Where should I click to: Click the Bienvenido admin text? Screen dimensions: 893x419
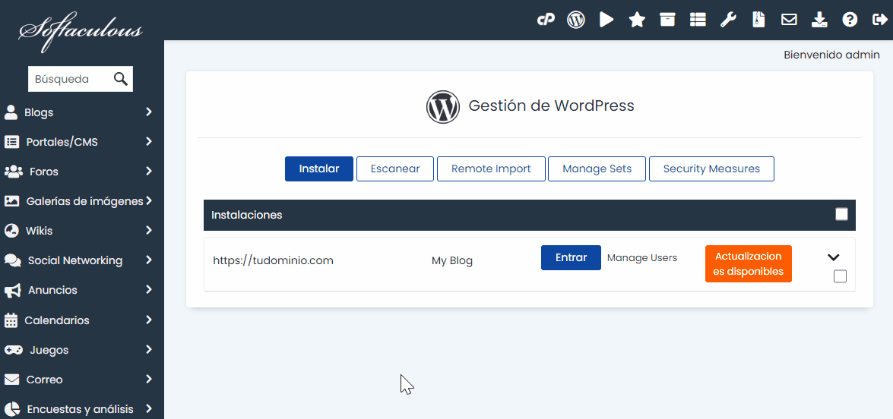click(831, 55)
